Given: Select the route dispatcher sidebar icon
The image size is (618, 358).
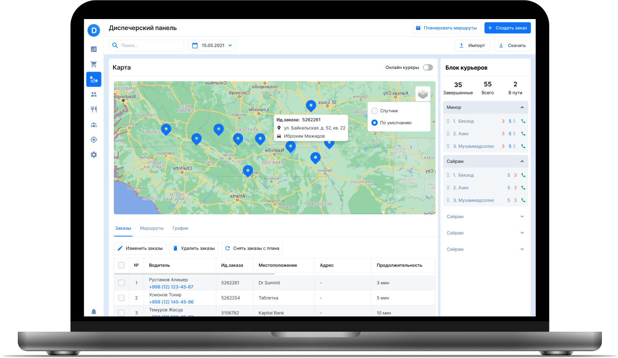Looking at the screenshot, I should [x=94, y=80].
